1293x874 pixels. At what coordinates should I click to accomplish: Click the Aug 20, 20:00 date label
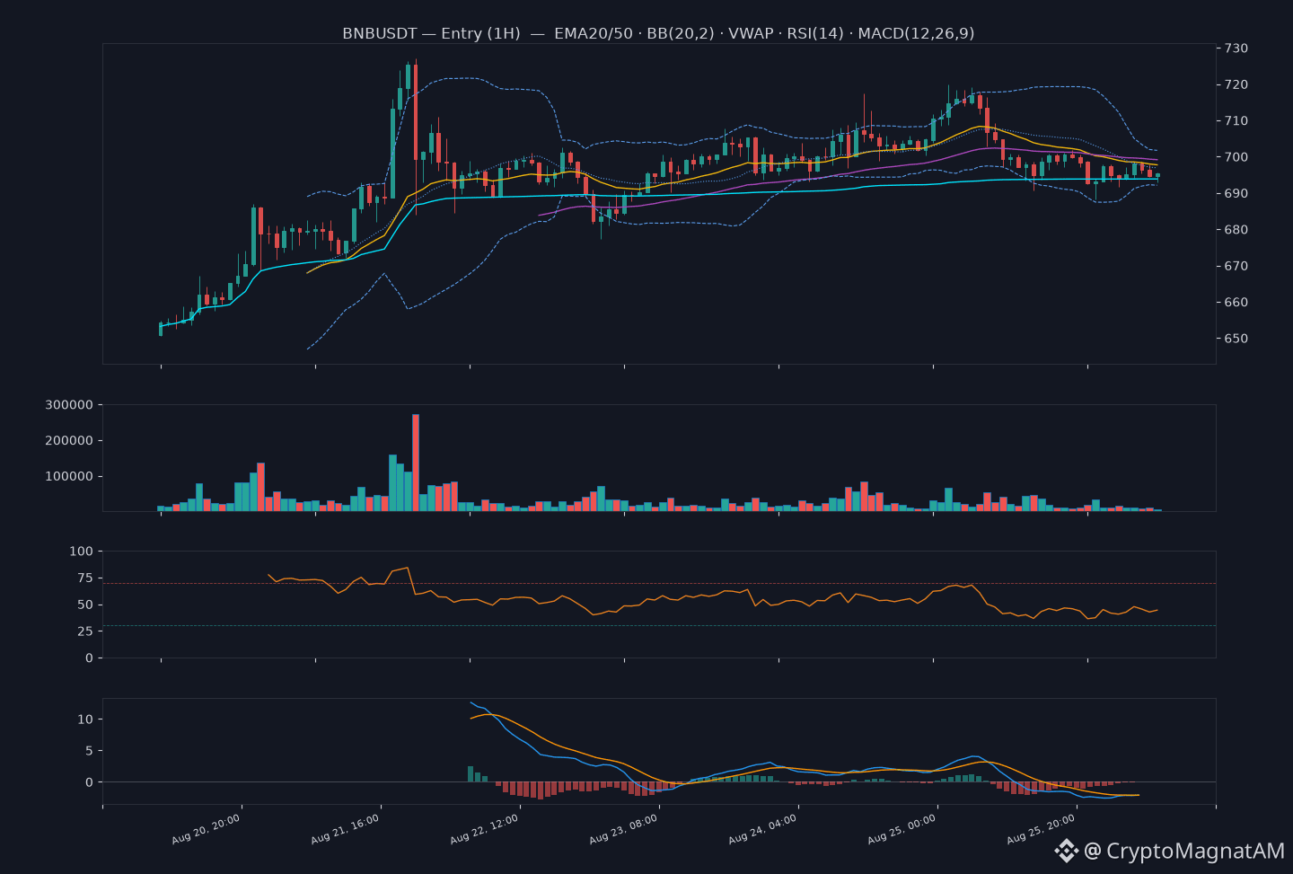(207, 829)
